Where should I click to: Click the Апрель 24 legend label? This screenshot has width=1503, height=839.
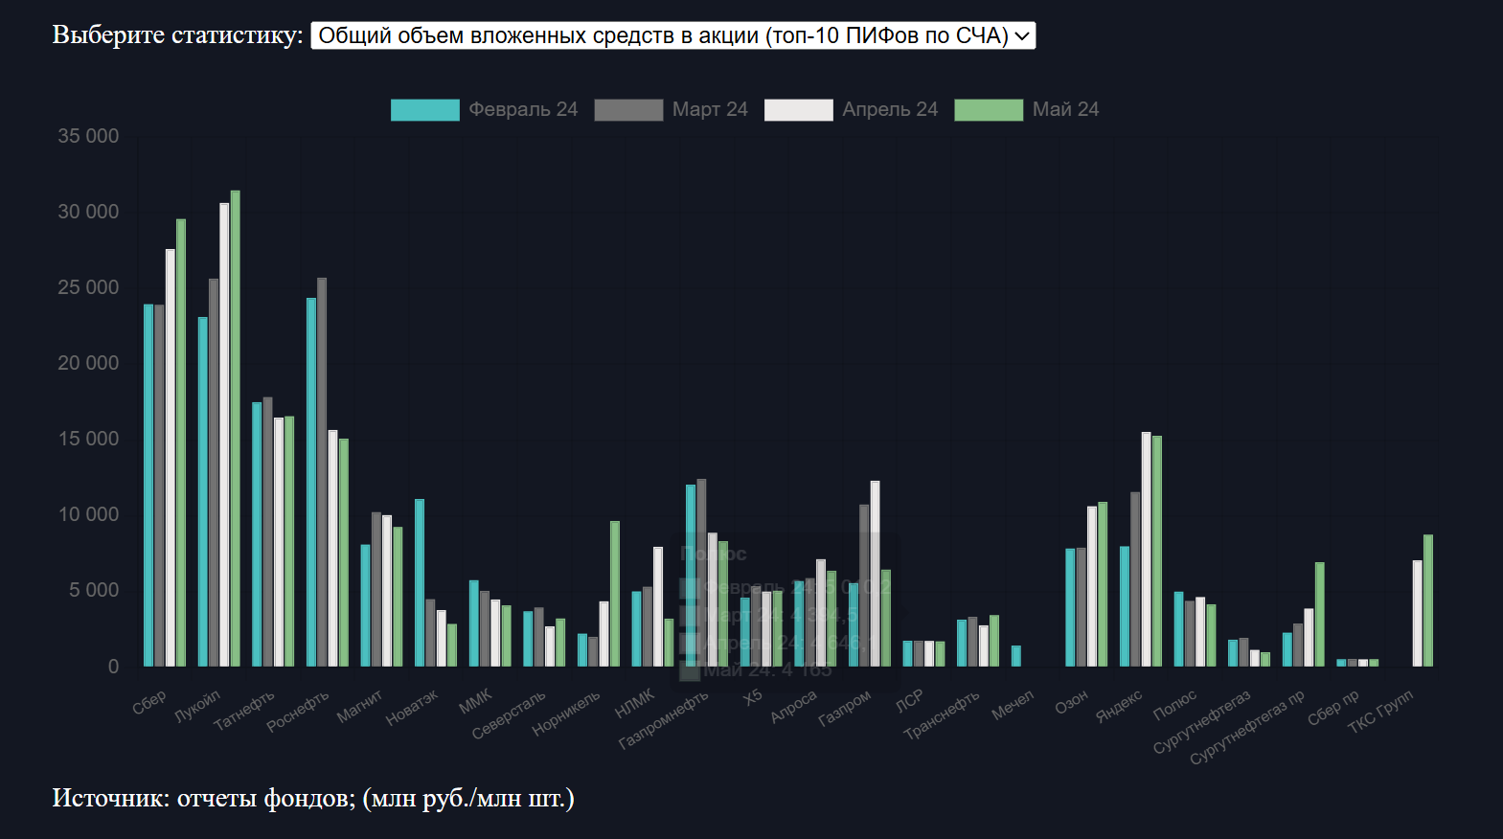tap(890, 109)
